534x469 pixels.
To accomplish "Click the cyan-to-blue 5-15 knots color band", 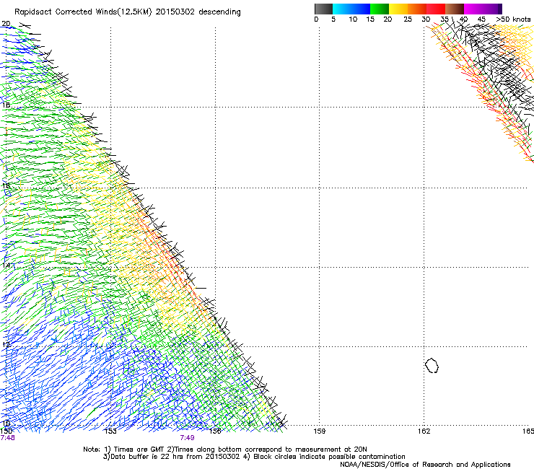I will tap(351, 9).
